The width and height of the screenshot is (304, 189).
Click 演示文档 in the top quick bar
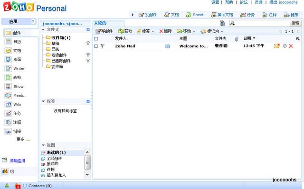[222, 15]
